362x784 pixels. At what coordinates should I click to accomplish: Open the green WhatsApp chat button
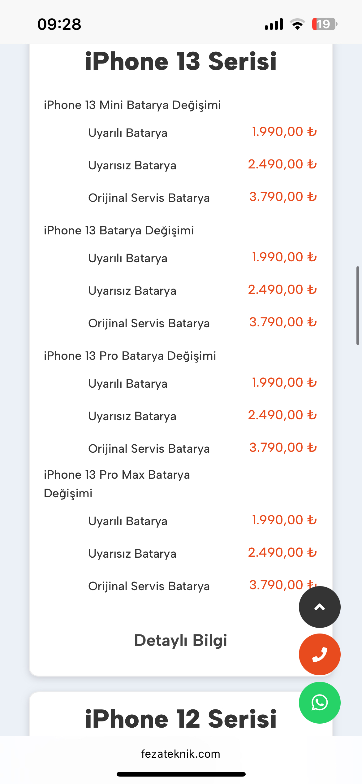[x=320, y=703]
